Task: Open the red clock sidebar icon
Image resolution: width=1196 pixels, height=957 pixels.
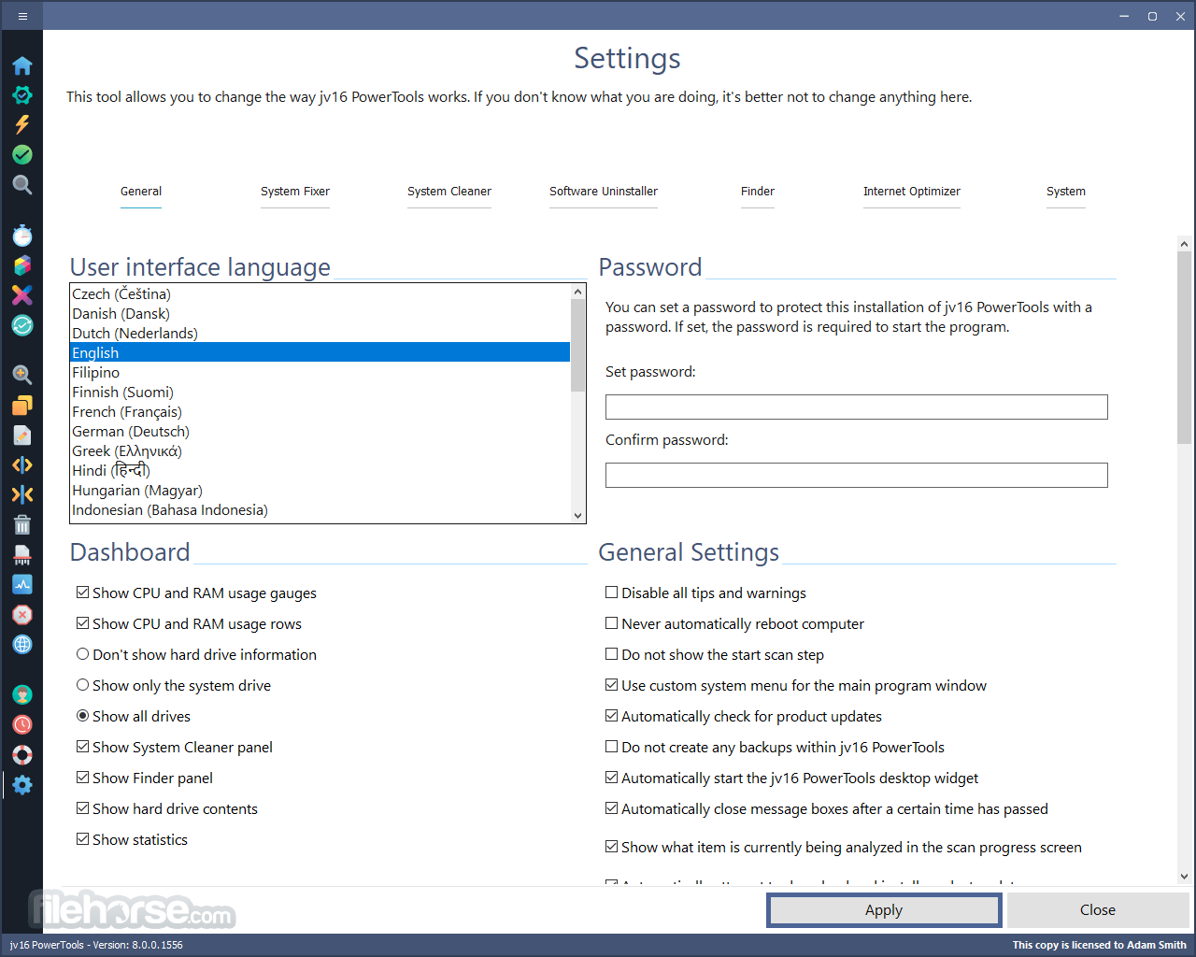Action: pyautogui.click(x=22, y=724)
